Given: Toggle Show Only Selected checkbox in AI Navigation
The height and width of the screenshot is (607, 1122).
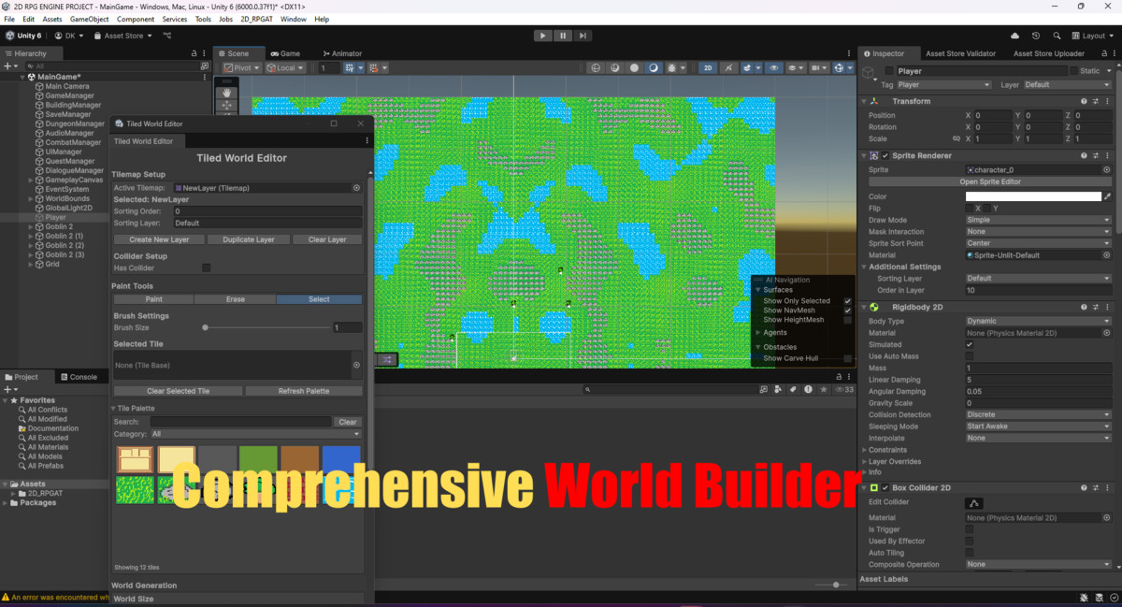Looking at the screenshot, I should point(847,301).
